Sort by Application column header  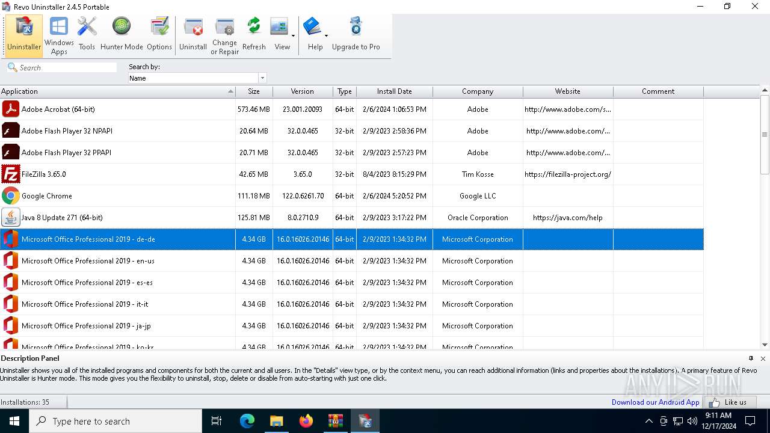tap(118, 91)
